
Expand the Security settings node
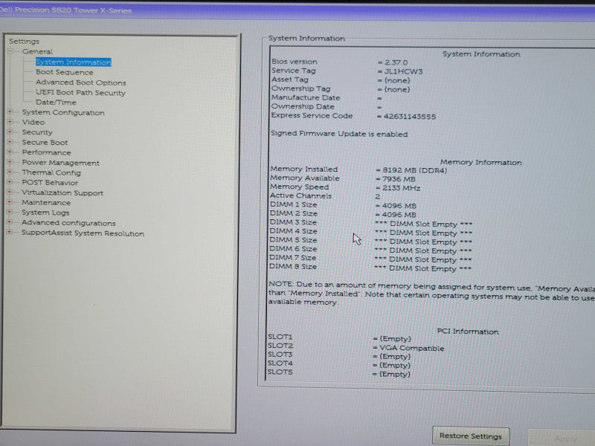tap(10, 132)
